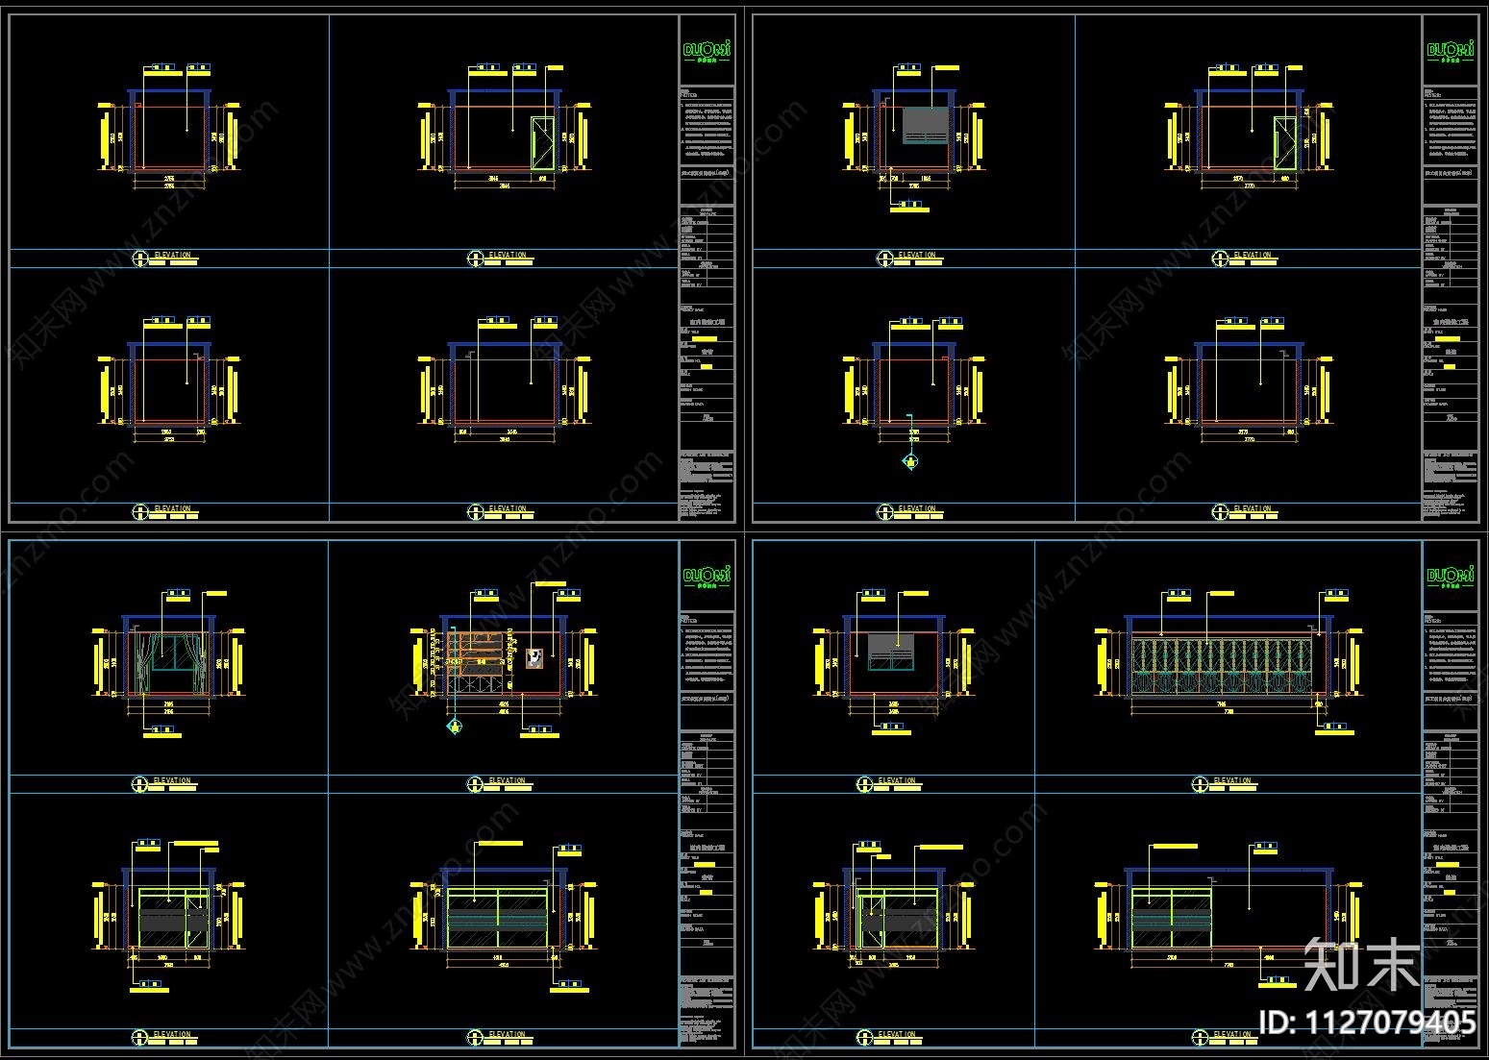Select the curtain window elevation drawing
1489x1060 pixels.
tap(168, 661)
